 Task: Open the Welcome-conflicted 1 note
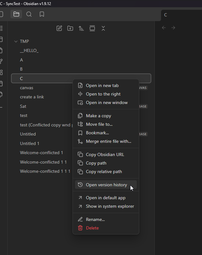[41, 153]
